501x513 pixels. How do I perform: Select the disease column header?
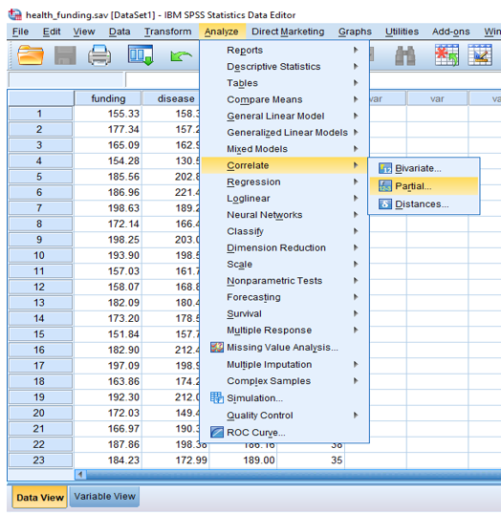click(x=171, y=98)
